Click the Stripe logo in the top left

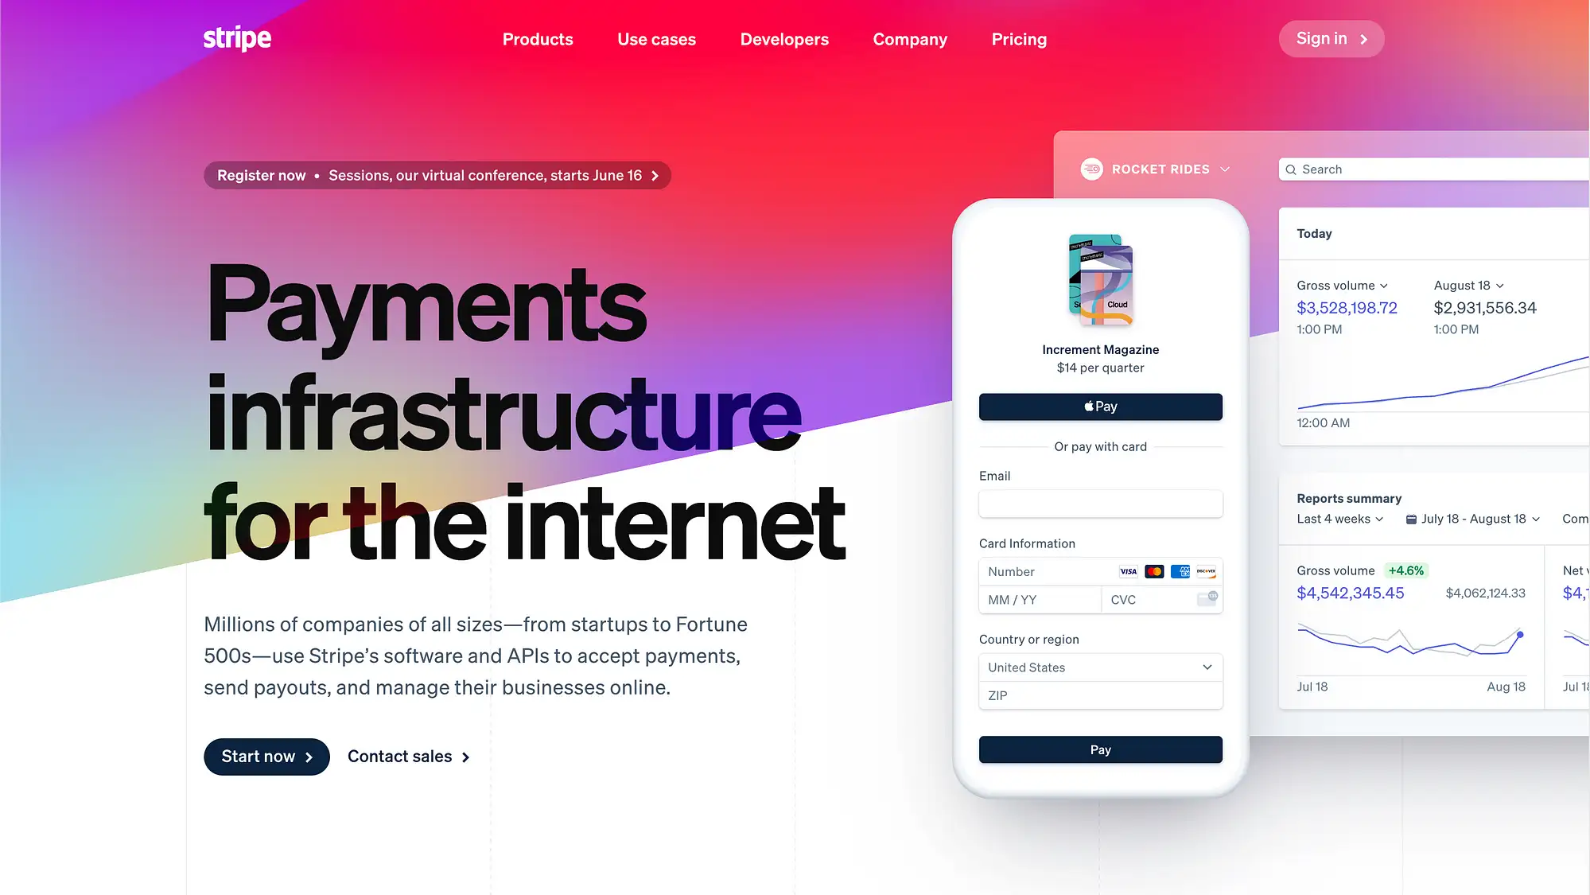[x=238, y=38]
